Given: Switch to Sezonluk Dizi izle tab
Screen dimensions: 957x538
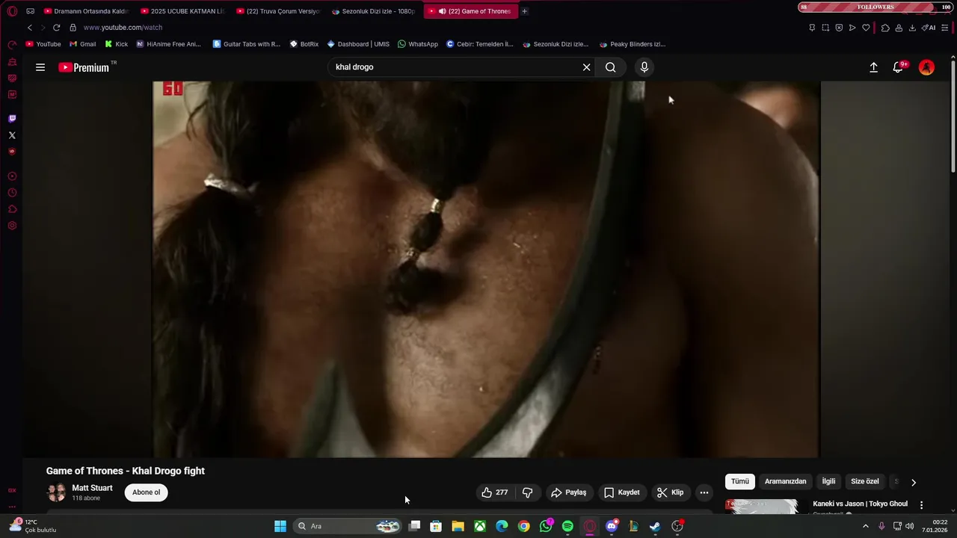Looking at the screenshot, I should 373,11.
